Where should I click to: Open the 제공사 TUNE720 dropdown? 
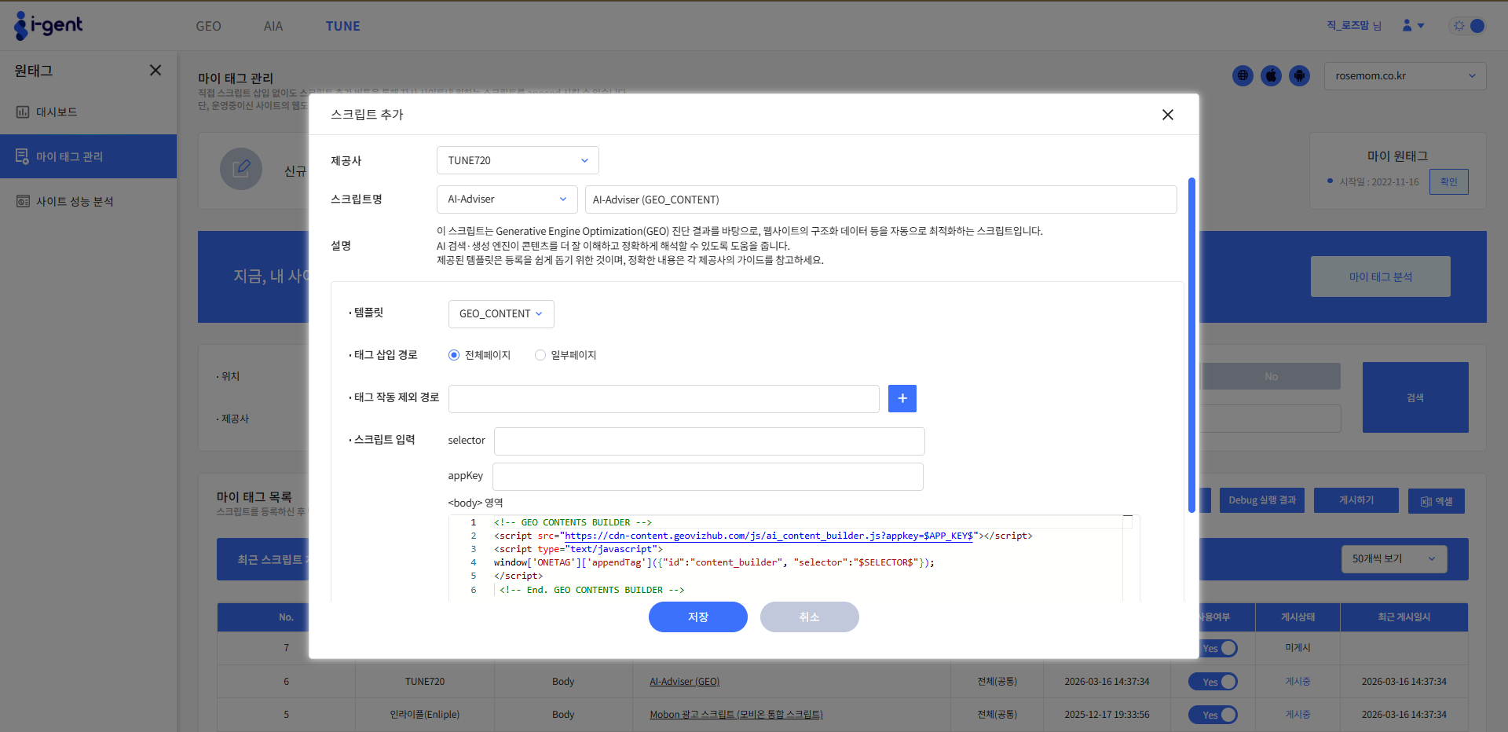coord(518,160)
